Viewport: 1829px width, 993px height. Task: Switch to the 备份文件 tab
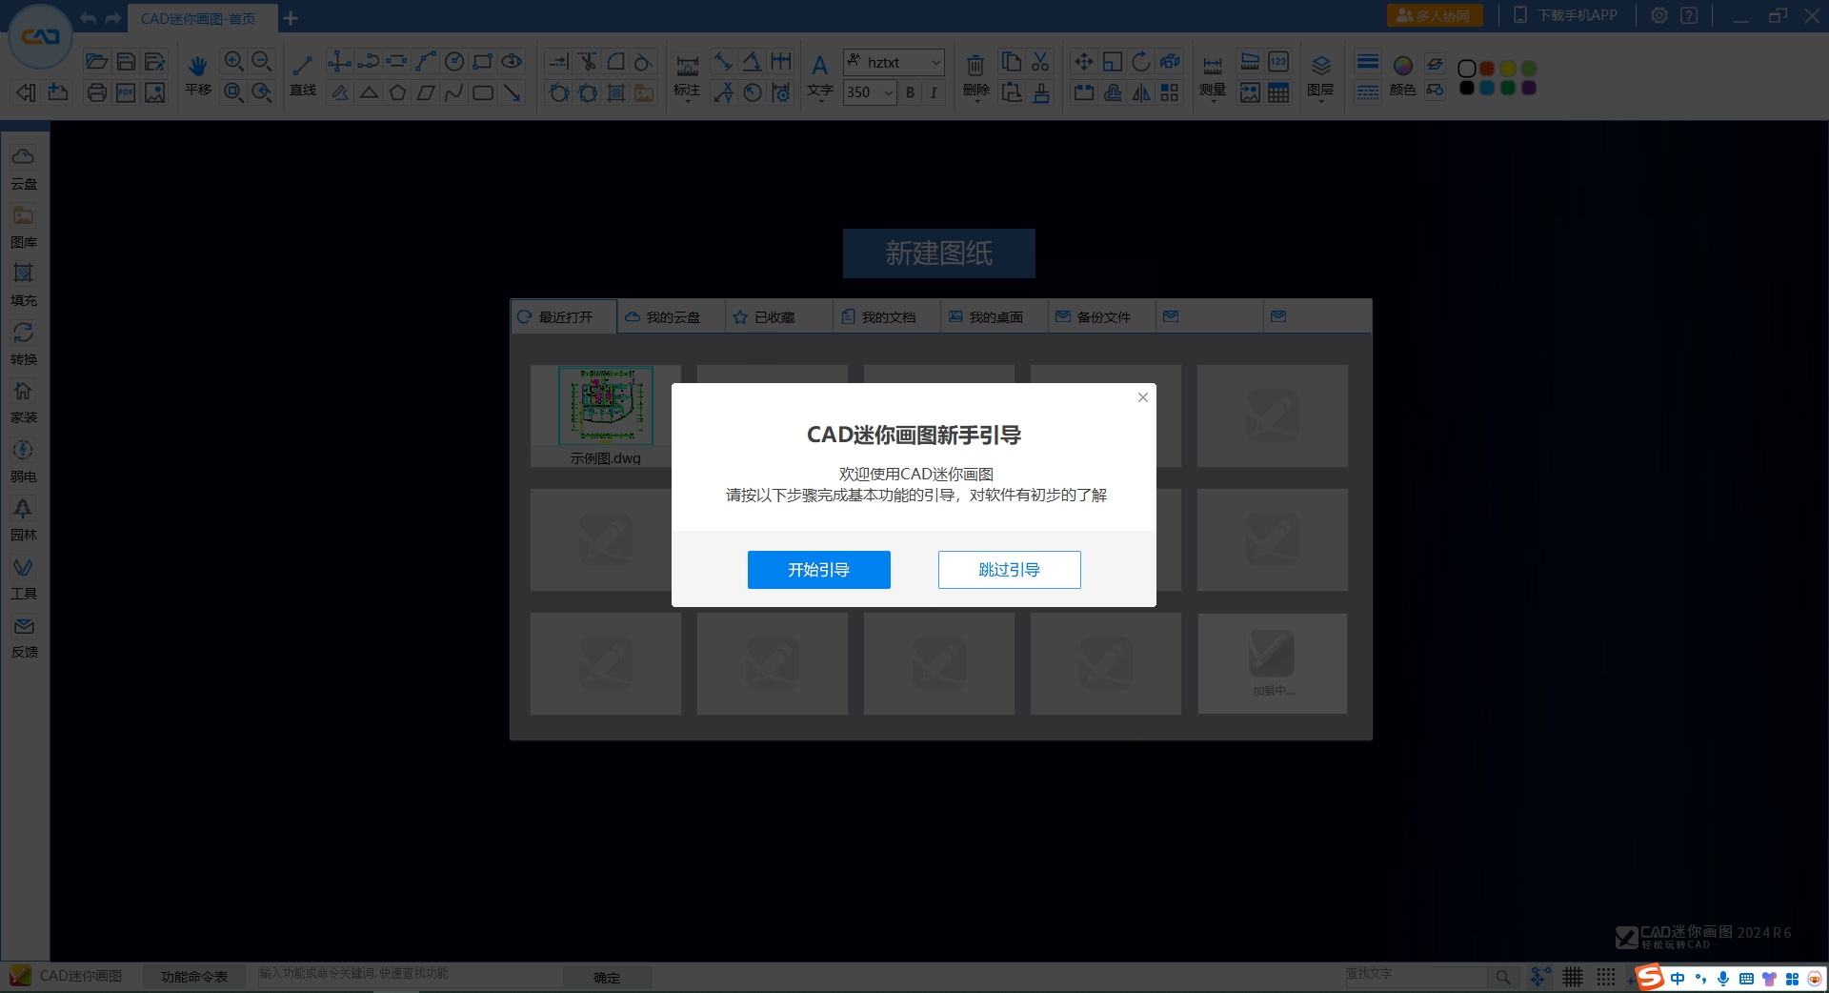1102,316
